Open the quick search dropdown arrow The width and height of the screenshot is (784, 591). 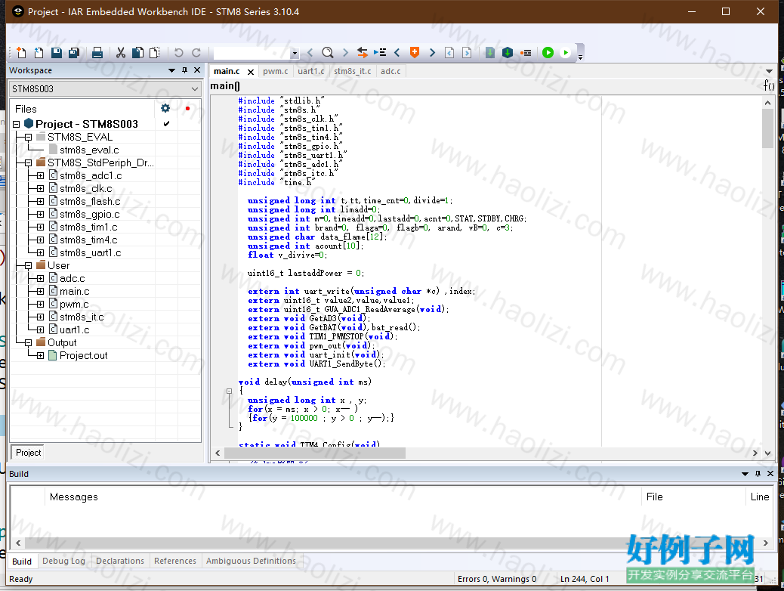pyautogui.click(x=295, y=53)
